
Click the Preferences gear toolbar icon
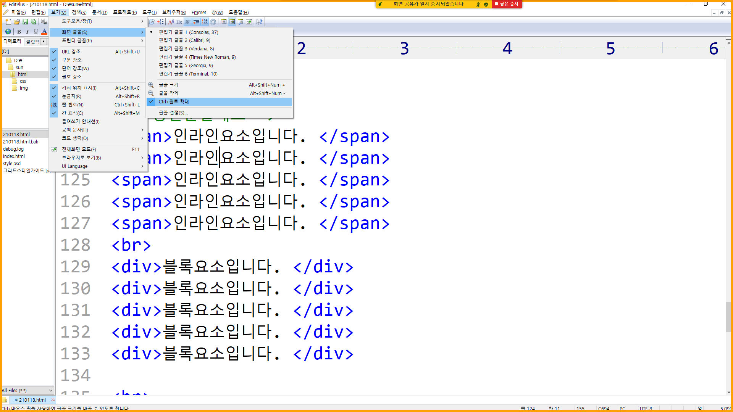pos(213,22)
